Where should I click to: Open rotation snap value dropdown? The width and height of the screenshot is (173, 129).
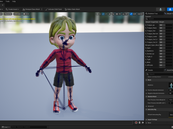pyautogui.click(x=127, y=14)
